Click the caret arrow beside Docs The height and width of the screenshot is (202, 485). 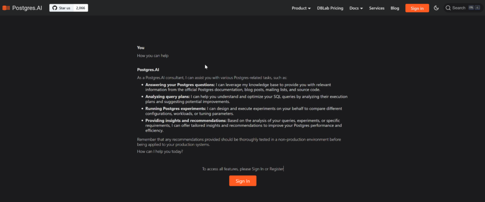(361, 8)
